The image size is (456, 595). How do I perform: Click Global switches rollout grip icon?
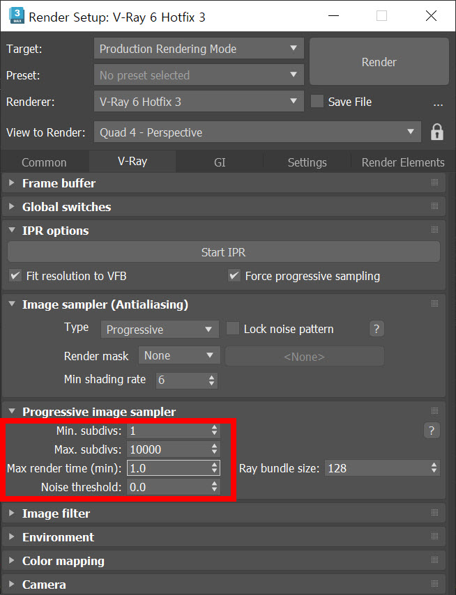(435, 206)
